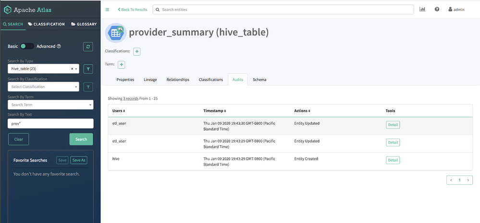Click Back To Results link
This screenshot has width=480, height=223.
pos(132,10)
